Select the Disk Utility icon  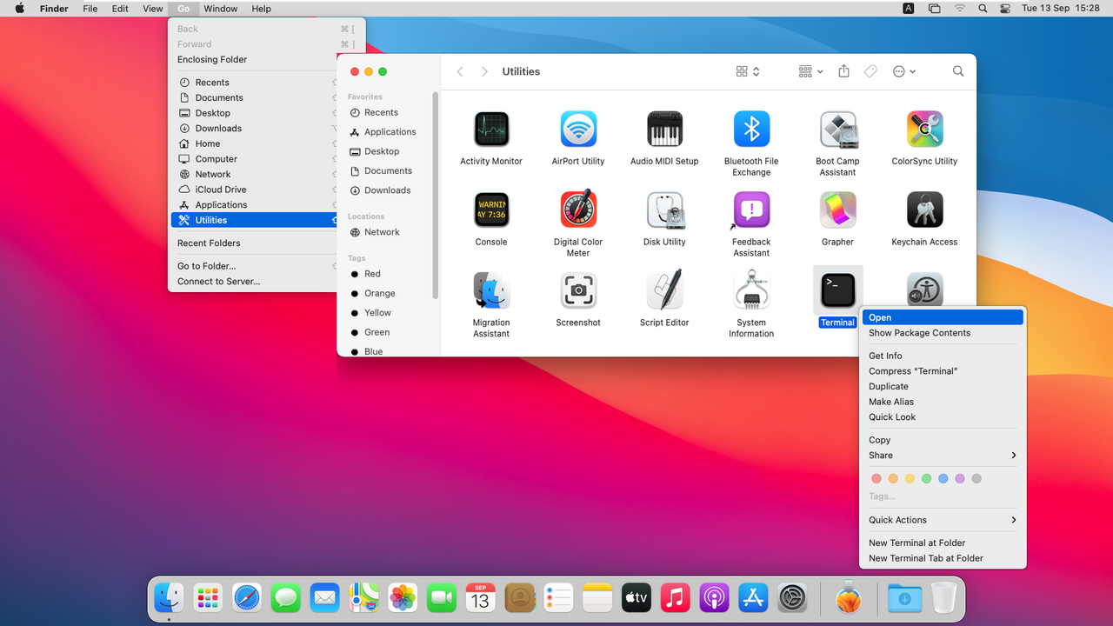[664, 210]
